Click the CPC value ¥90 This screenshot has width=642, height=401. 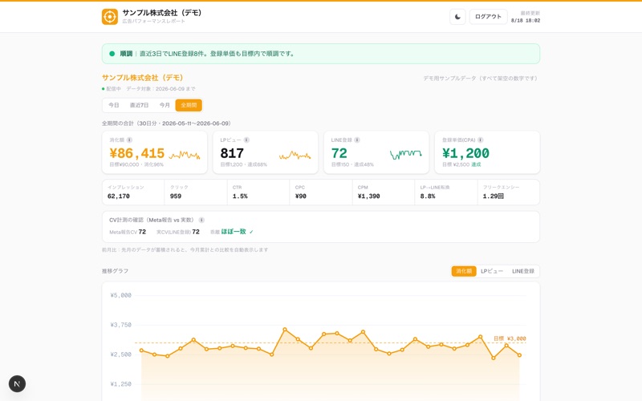(300, 196)
